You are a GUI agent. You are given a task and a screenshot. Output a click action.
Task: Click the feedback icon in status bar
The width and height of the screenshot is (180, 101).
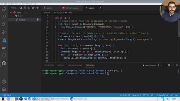(x=172, y=95)
